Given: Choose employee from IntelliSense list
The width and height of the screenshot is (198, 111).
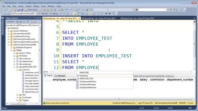Looking at the screenshot, I should coord(105,76).
